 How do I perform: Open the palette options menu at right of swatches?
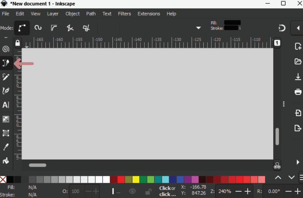pos(301,178)
